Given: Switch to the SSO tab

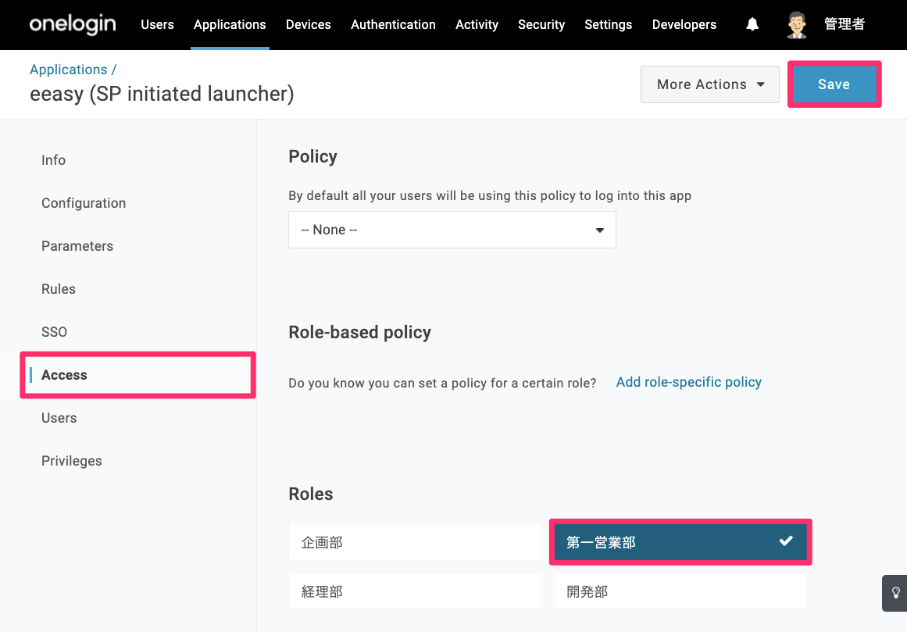Looking at the screenshot, I should pos(55,332).
